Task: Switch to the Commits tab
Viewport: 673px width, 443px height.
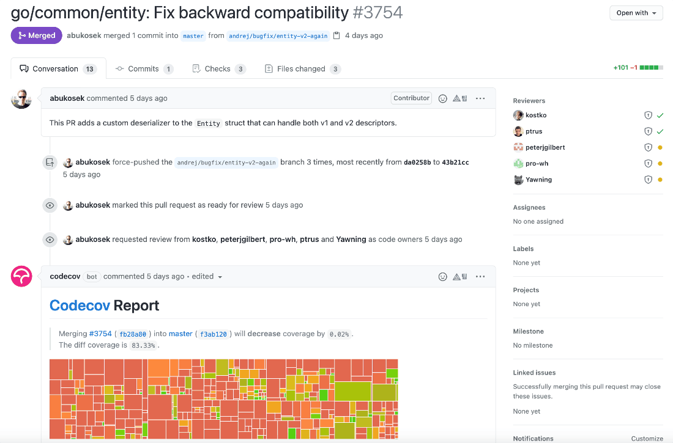Action: click(144, 68)
